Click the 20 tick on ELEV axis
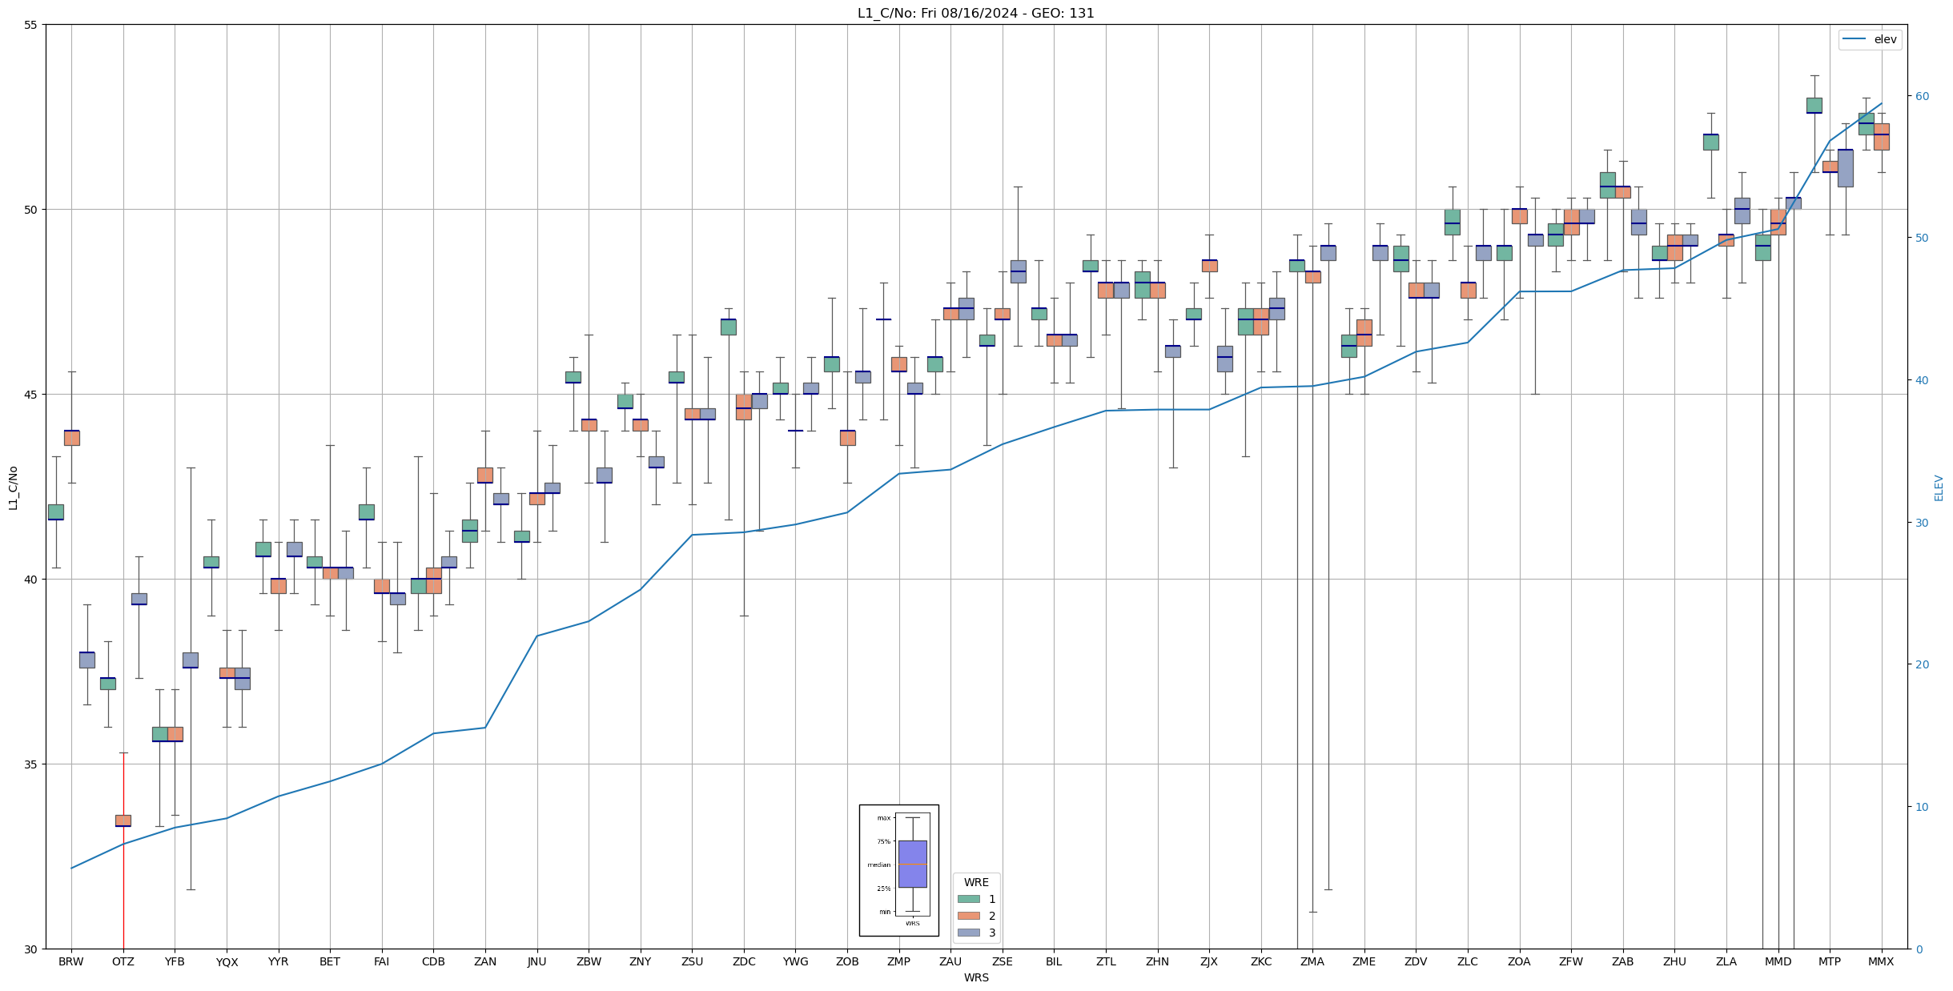This screenshot has height=991, width=1953. pyautogui.click(x=1922, y=664)
